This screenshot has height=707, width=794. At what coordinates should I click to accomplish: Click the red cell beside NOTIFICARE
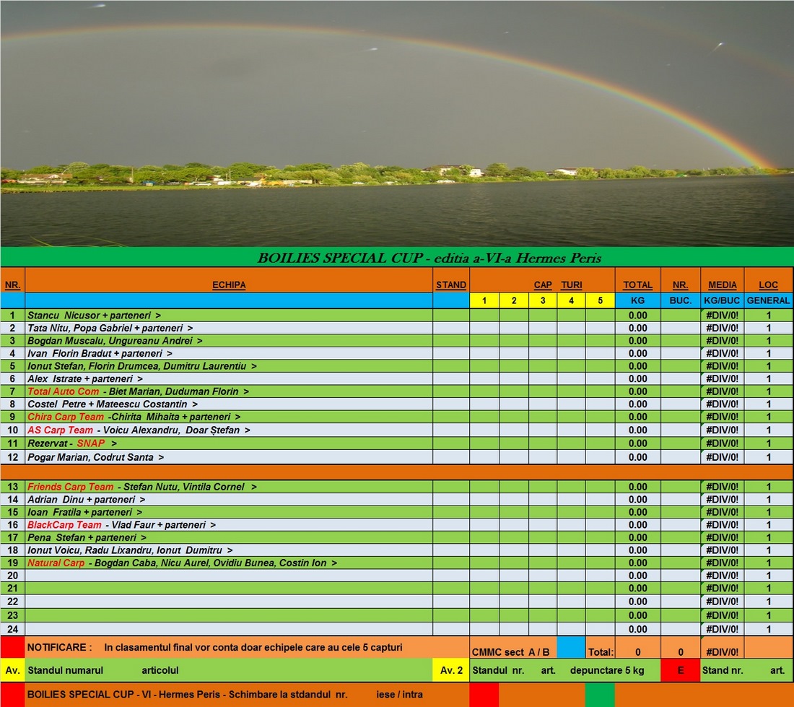[x=12, y=648]
